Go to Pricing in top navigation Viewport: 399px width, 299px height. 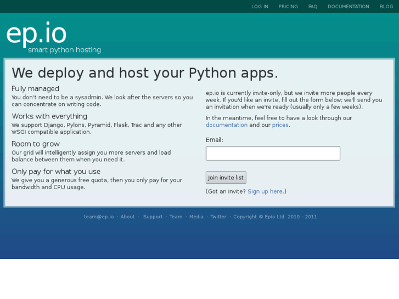click(288, 7)
